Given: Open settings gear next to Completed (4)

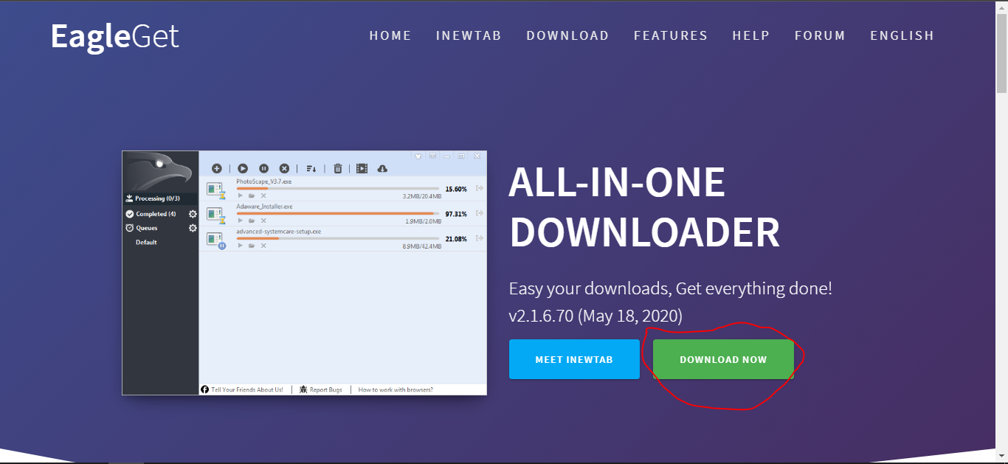Looking at the screenshot, I should pyautogui.click(x=193, y=214).
